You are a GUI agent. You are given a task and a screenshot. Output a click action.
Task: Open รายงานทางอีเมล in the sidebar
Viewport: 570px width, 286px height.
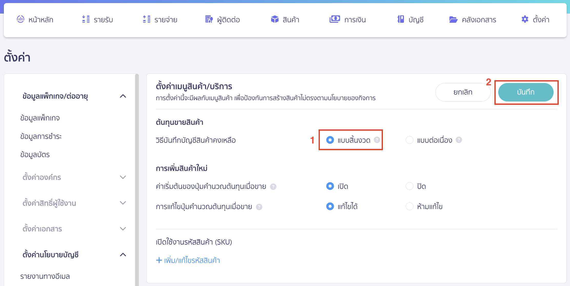pos(45,276)
